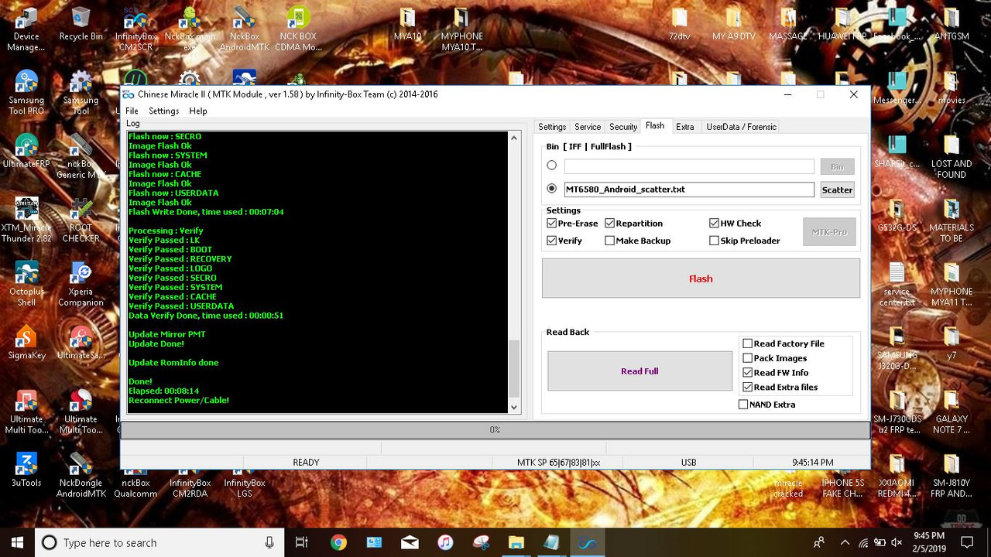Show hidden system tray icons chevron
This screenshot has width=991, height=557.
(845, 542)
